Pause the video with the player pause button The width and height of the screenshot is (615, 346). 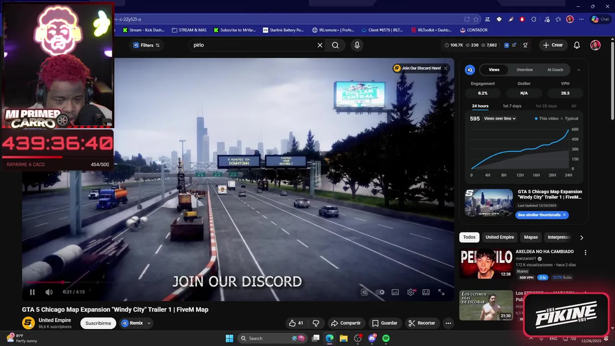[x=32, y=292]
